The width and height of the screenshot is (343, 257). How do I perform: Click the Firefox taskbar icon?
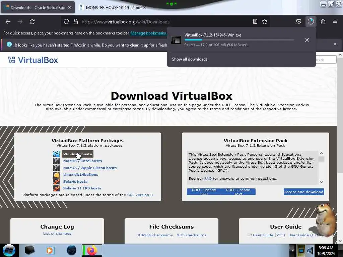tap(92, 250)
